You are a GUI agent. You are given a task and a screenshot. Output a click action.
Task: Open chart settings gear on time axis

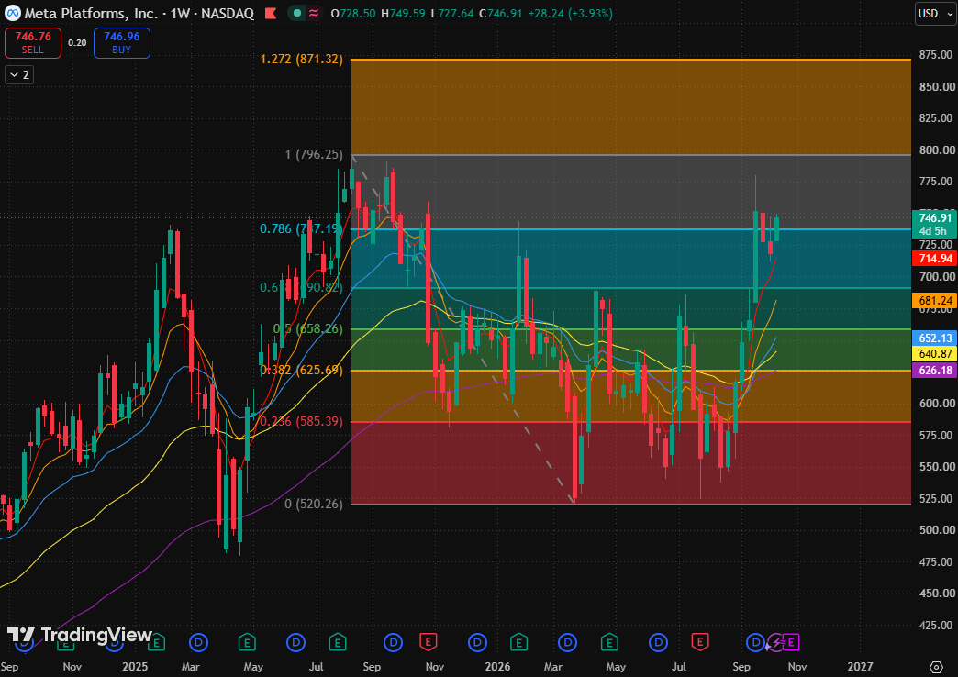coord(936,666)
